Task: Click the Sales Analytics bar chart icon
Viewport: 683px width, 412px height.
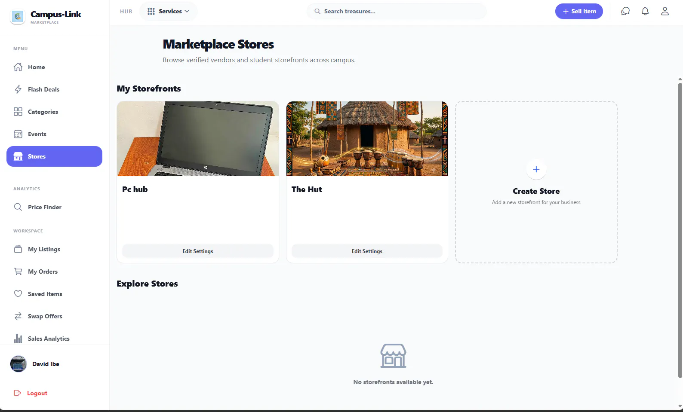Action: pos(18,339)
